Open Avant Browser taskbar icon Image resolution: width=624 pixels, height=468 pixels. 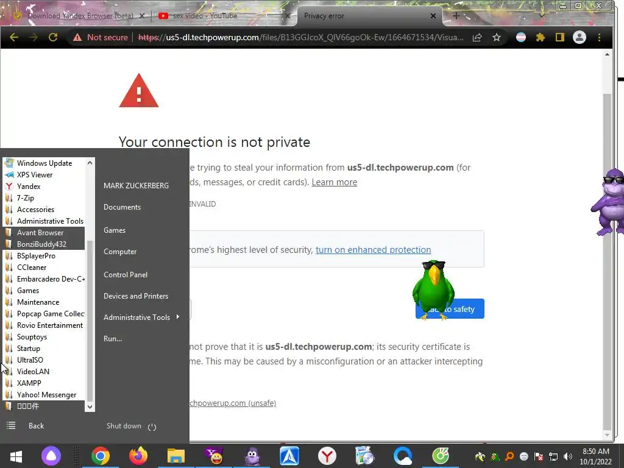[289, 456]
